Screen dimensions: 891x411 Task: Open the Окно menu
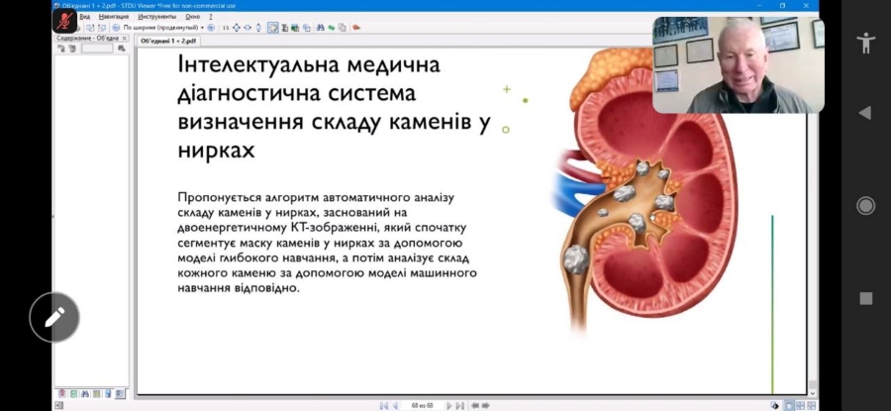click(192, 17)
